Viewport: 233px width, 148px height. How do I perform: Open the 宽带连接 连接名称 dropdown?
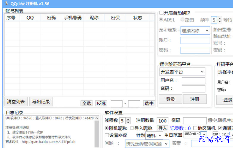(195, 30)
